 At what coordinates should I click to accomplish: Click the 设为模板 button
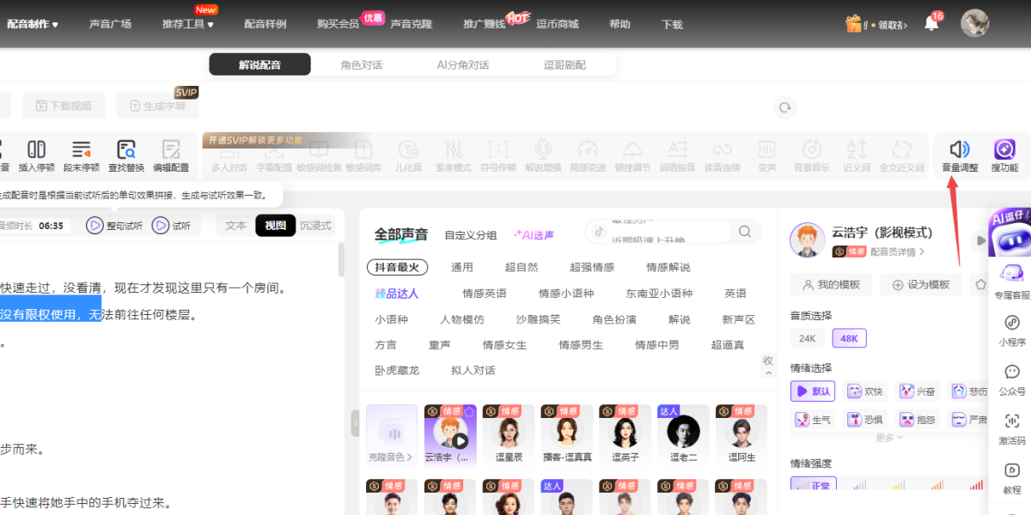tap(921, 285)
